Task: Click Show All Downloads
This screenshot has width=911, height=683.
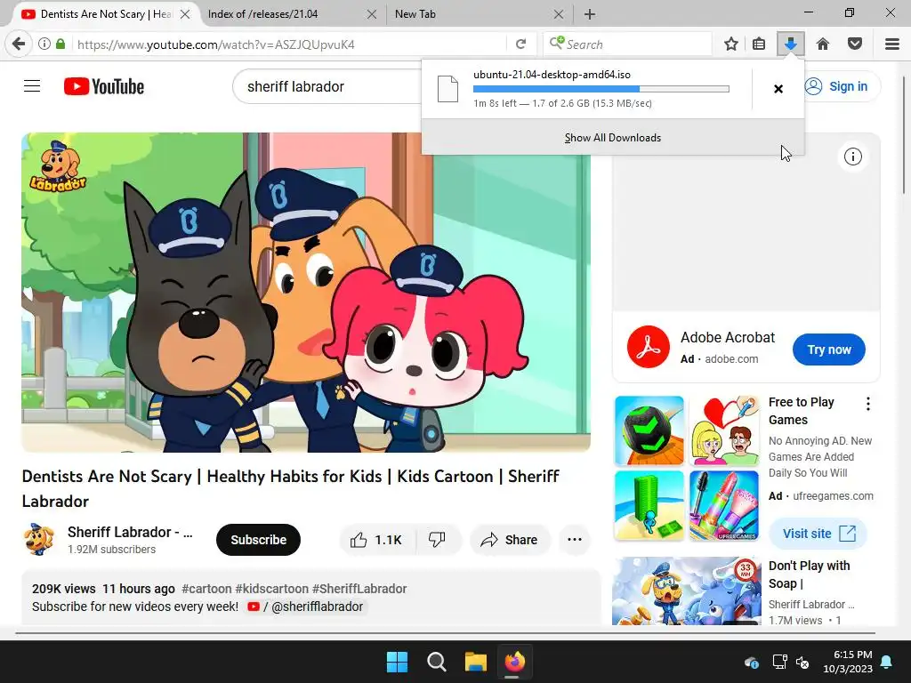Action: 613,138
